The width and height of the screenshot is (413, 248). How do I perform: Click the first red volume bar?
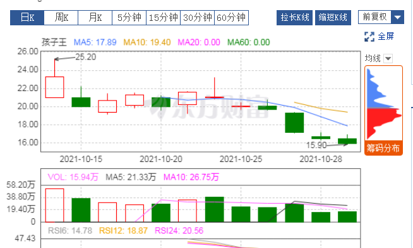coord(54,205)
